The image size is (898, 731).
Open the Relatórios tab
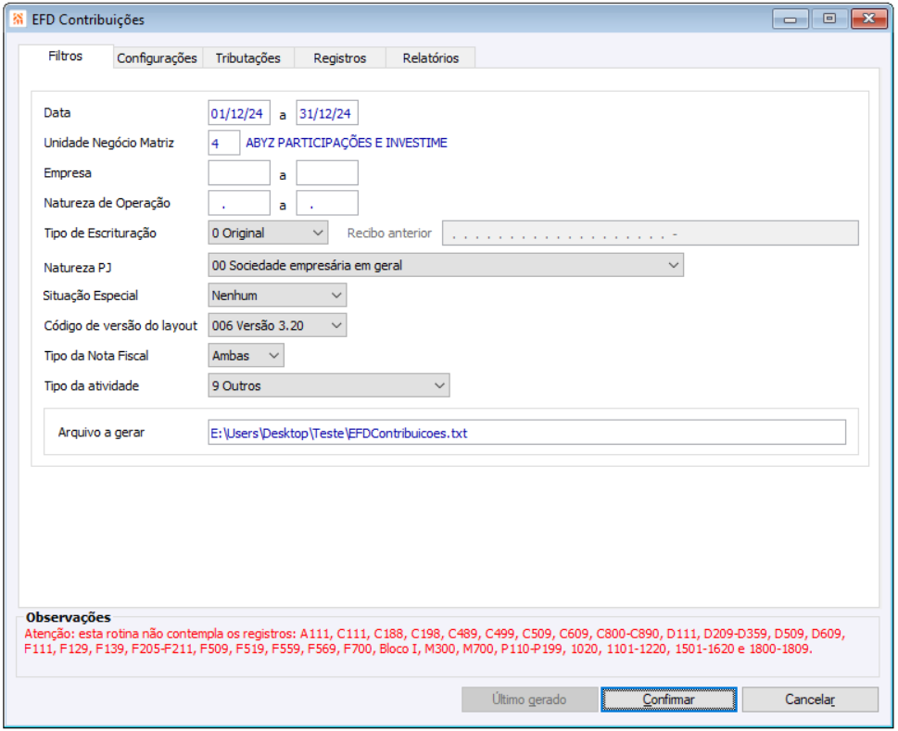pyautogui.click(x=431, y=57)
